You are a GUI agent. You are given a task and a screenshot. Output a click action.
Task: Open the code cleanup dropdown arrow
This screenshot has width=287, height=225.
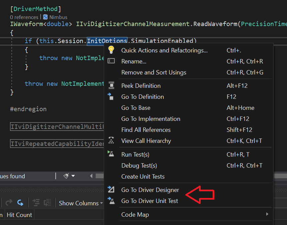click(73, 176)
